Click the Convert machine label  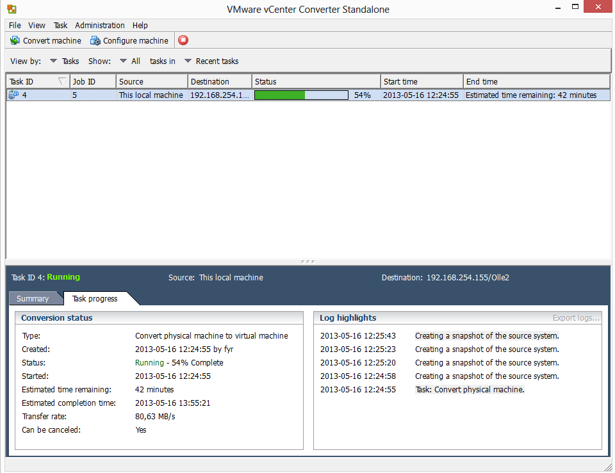(x=52, y=41)
